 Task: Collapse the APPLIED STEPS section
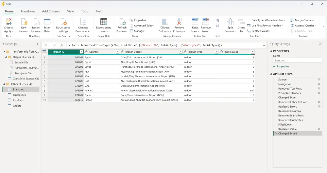pyautogui.click(x=271, y=74)
